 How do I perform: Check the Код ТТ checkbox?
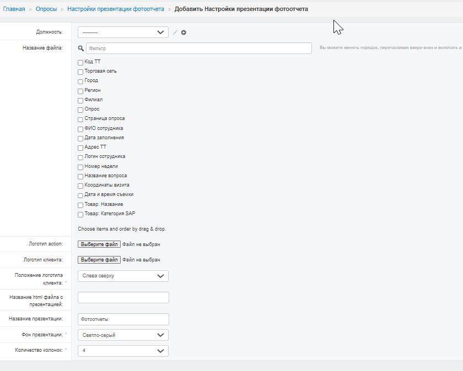pos(80,63)
